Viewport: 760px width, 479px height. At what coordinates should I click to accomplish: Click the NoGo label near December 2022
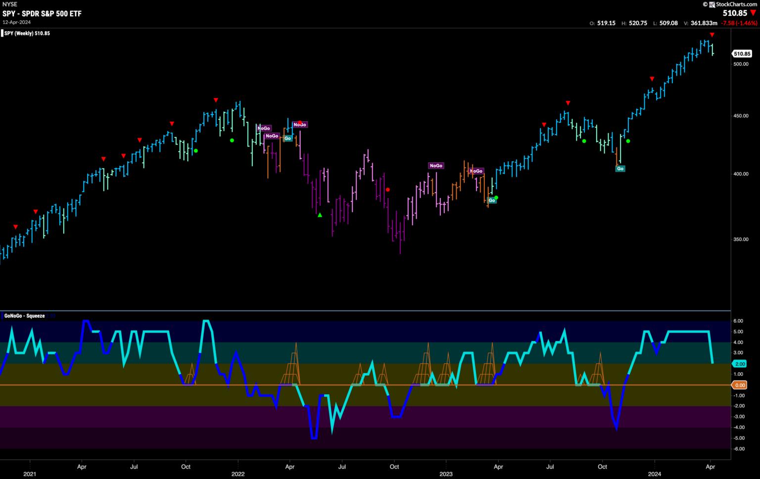(x=436, y=166)
